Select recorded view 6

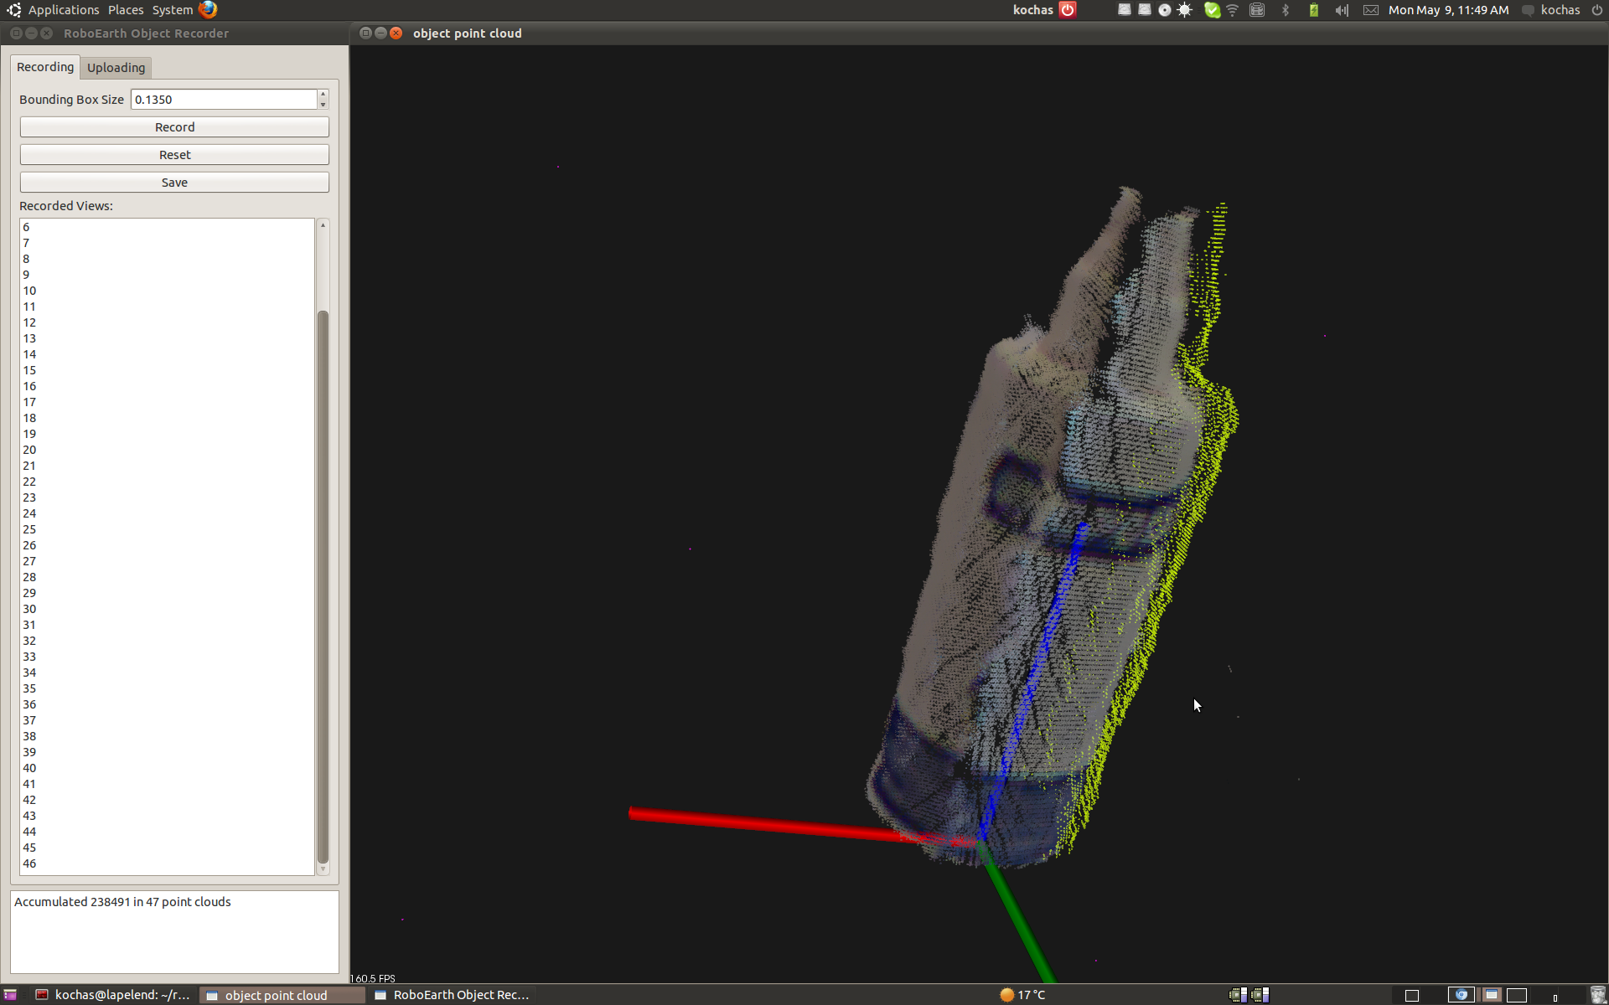(x=167, y=227)
